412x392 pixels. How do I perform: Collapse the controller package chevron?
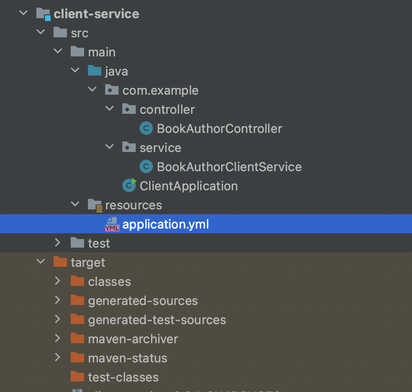(109, 108)
